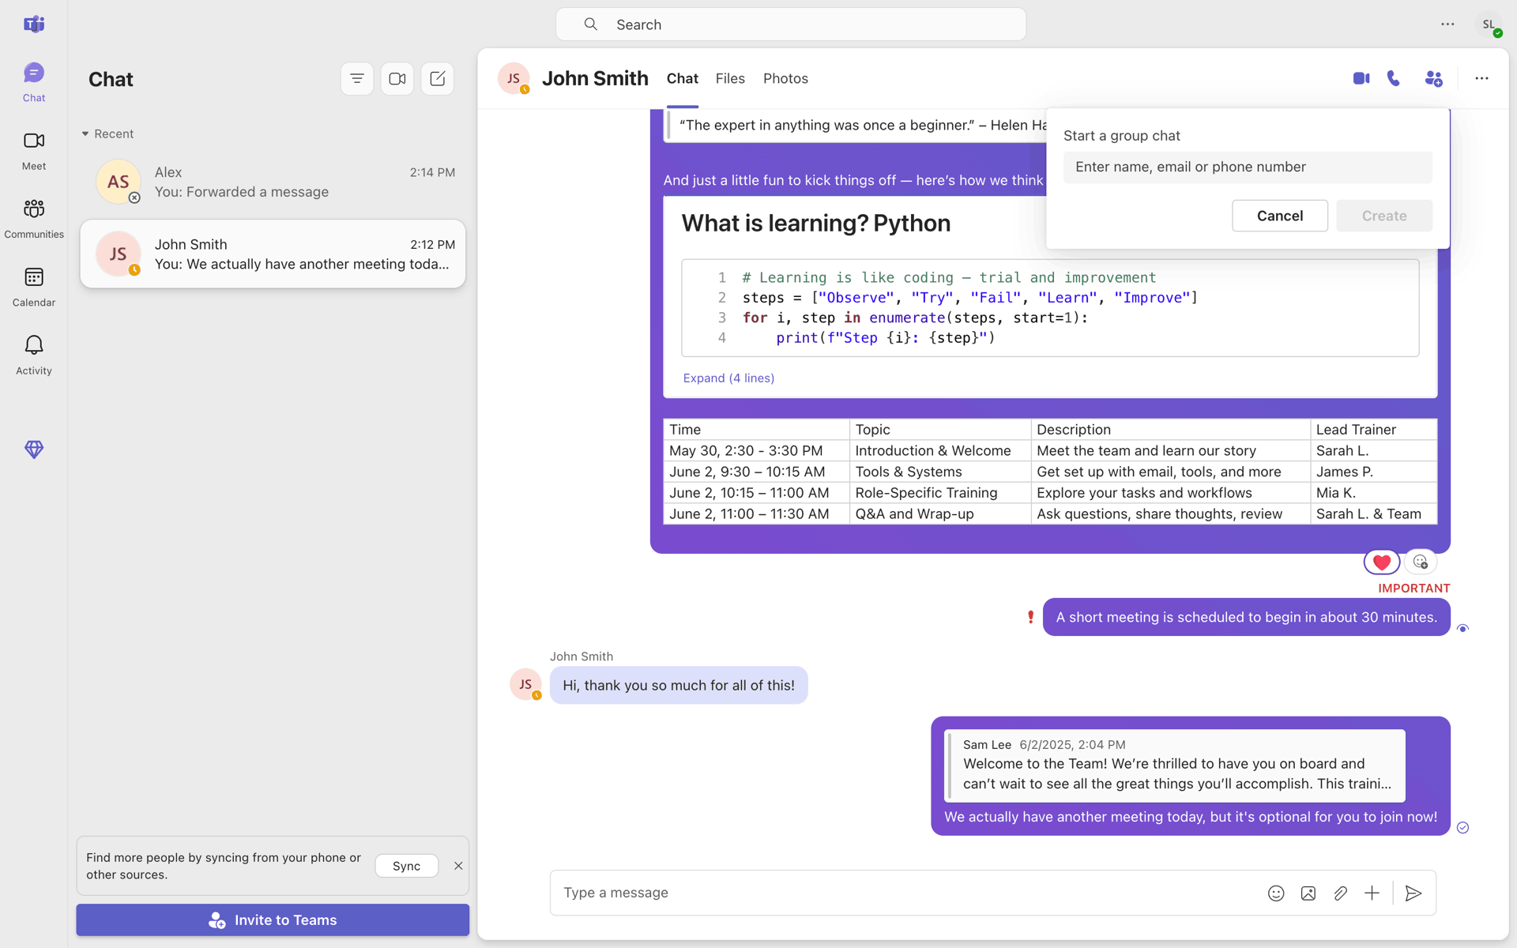
Task: Click the JS avatar beside the thank-you message
Action: [525, 684]
